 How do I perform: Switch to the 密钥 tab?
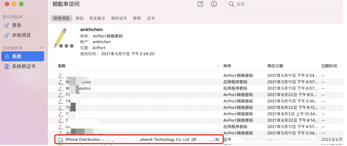pos(137,18)
